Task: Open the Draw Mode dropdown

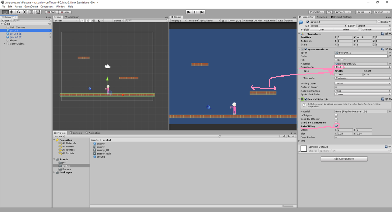Action: (363, 67)
